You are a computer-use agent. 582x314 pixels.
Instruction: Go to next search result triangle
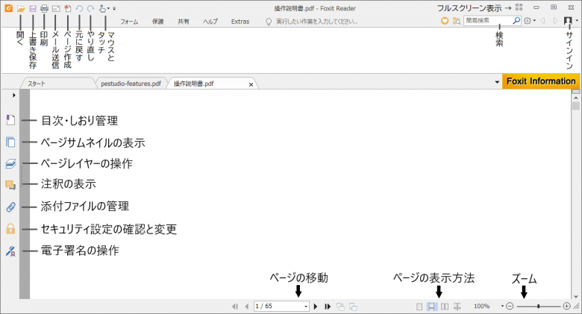click(x=556, y=21)
